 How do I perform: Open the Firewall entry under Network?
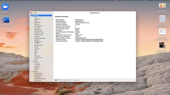pyautogui.click(x=37, y=63)
